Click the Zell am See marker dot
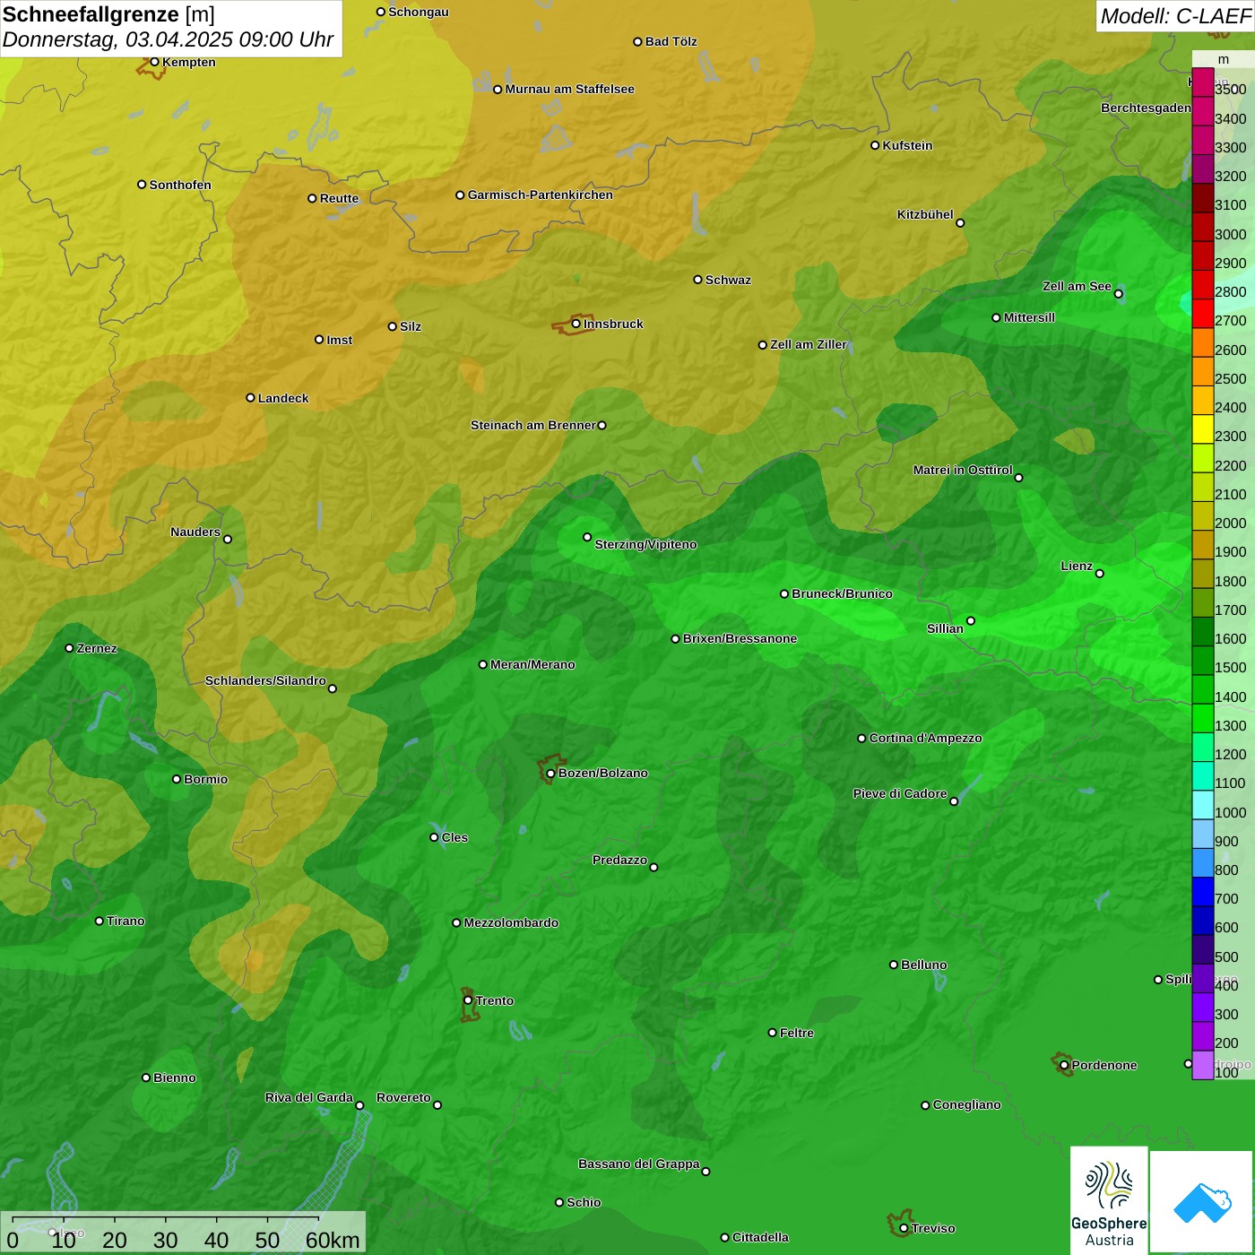The image size is (1255, 1255). click(1119, 294)
